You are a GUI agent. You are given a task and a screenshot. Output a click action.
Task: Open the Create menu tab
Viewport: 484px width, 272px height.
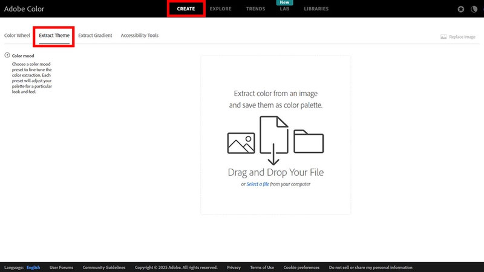(x=186, y=9)
